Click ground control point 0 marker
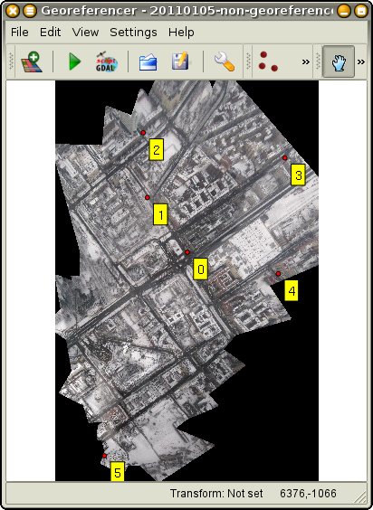The width and height of the screenshot is (373, 510). (x=187, y=252)
